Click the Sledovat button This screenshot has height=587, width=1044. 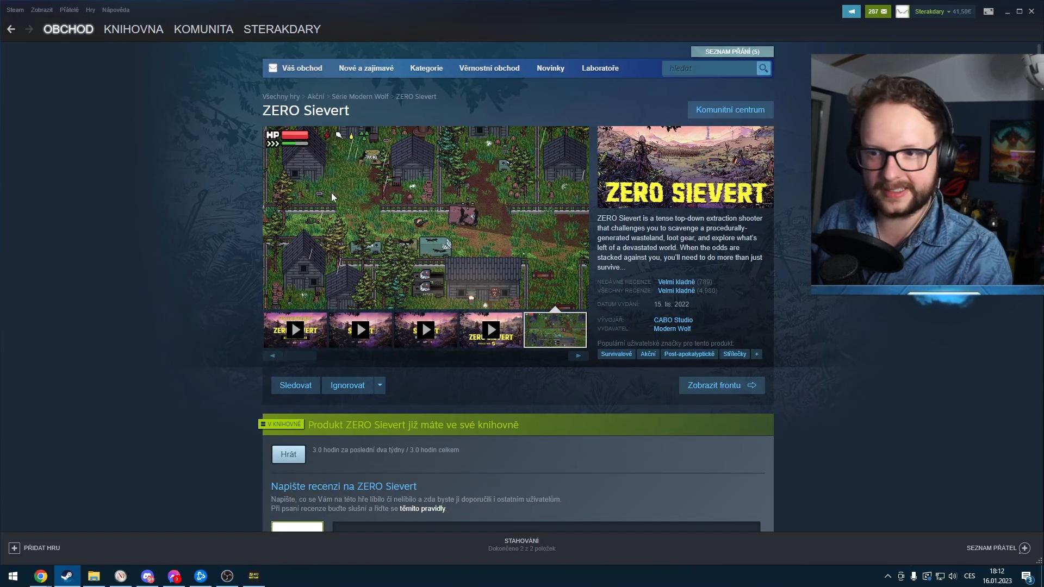(295, 385)
